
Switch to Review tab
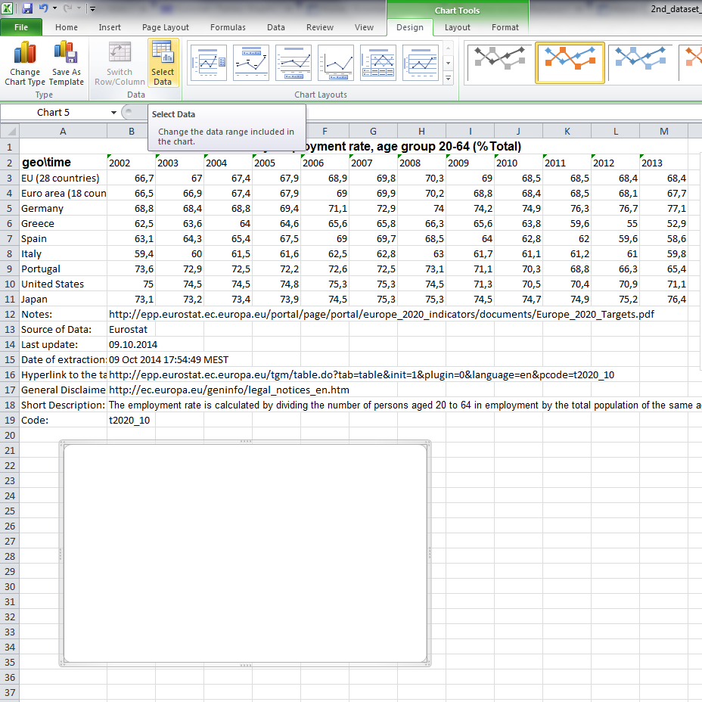click(x=320, y=27)
